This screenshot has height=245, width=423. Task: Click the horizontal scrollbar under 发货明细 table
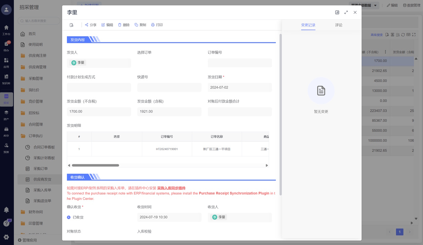[95, 165]
